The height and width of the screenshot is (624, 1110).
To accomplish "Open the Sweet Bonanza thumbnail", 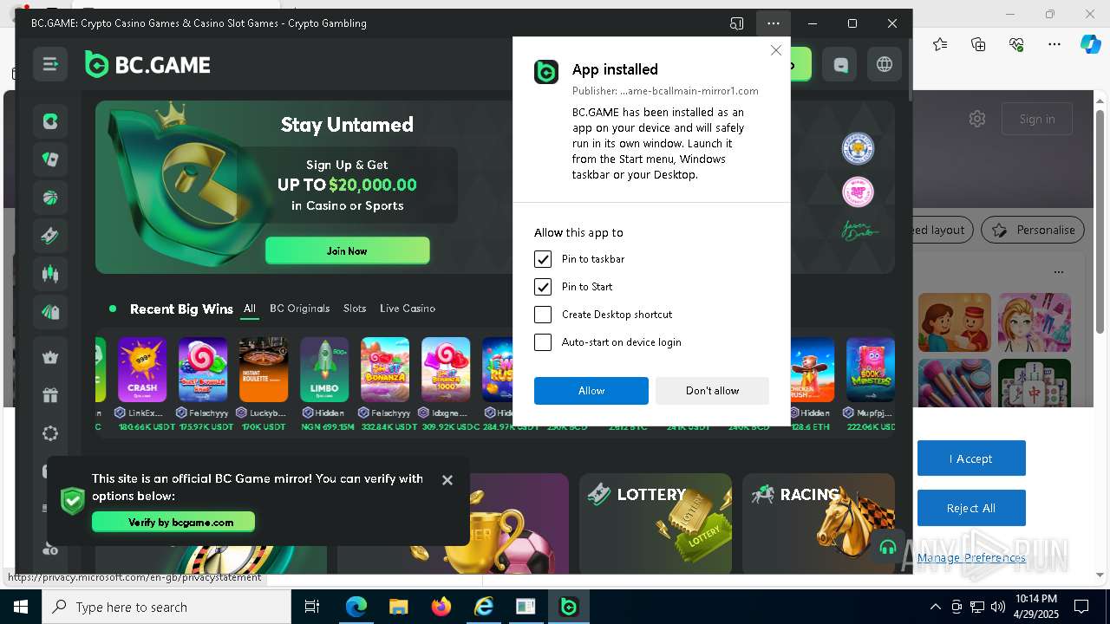I will click(385, 369).
